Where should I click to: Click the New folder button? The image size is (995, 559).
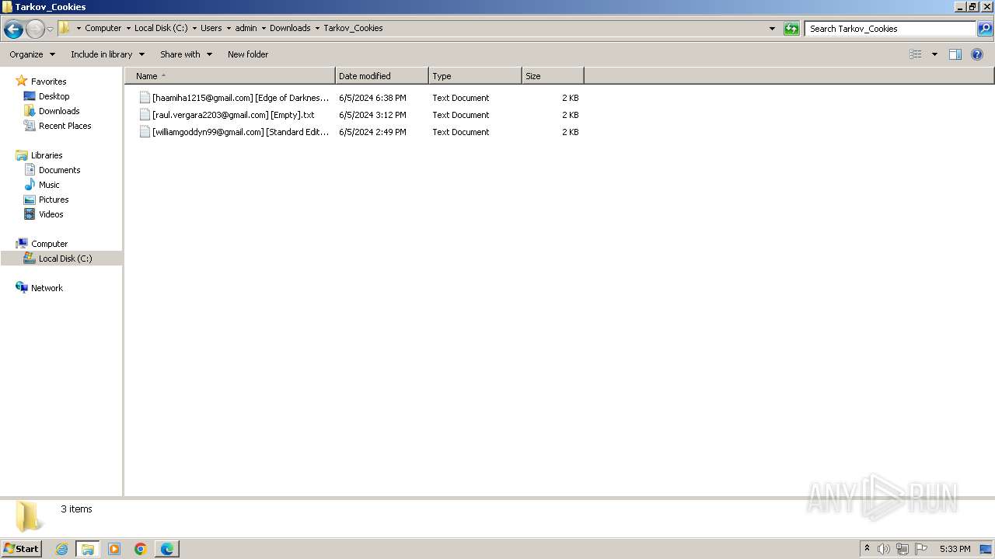[x=248, y=54]
